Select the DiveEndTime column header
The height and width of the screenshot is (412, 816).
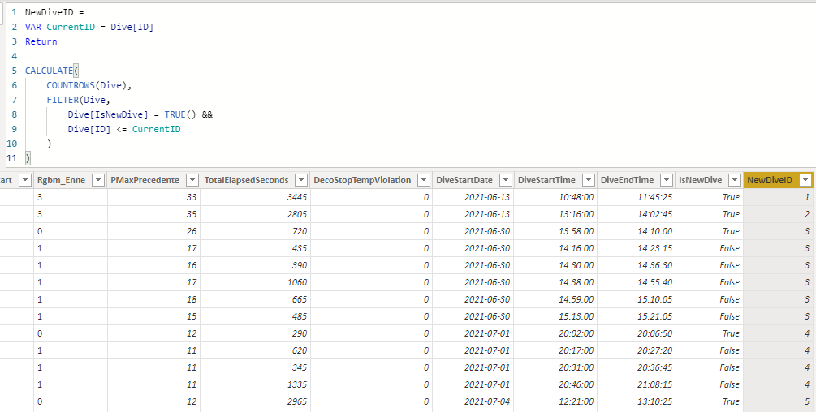tap(627, 180)
